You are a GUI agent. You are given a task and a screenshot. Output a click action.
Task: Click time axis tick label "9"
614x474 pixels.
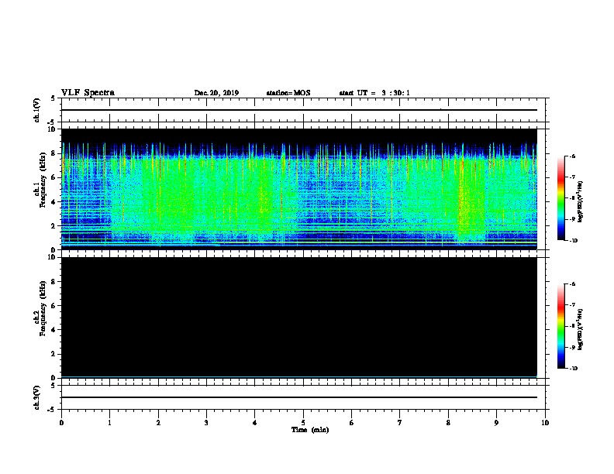(x=496, y=423)
